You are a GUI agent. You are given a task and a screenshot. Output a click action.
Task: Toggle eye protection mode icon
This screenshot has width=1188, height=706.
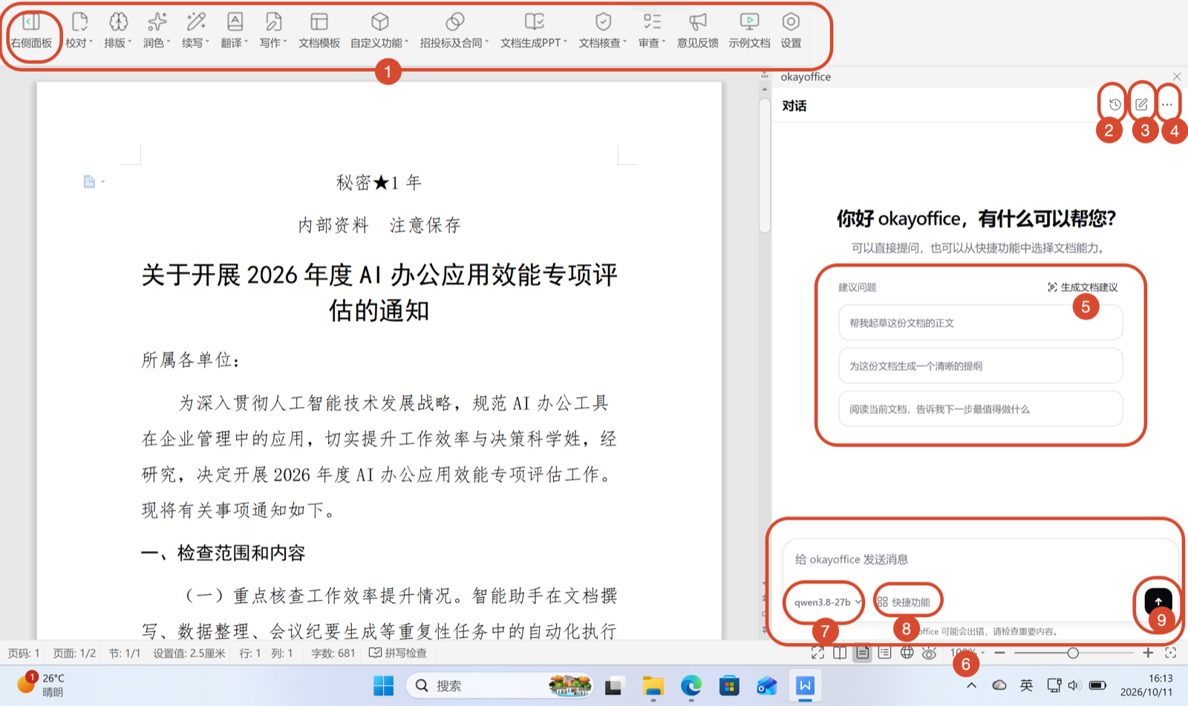(x=929, y=653)
